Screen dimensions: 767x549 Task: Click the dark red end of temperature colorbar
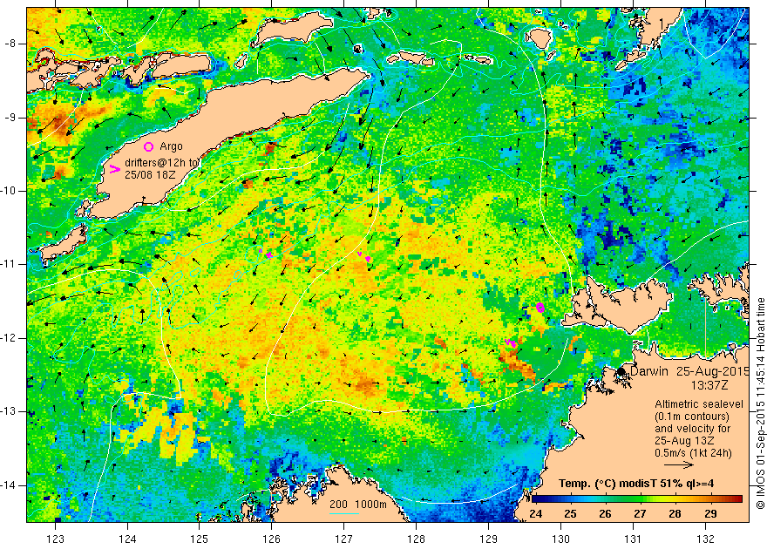737,499
